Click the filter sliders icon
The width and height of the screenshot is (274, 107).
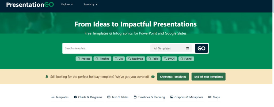[188, 48]
